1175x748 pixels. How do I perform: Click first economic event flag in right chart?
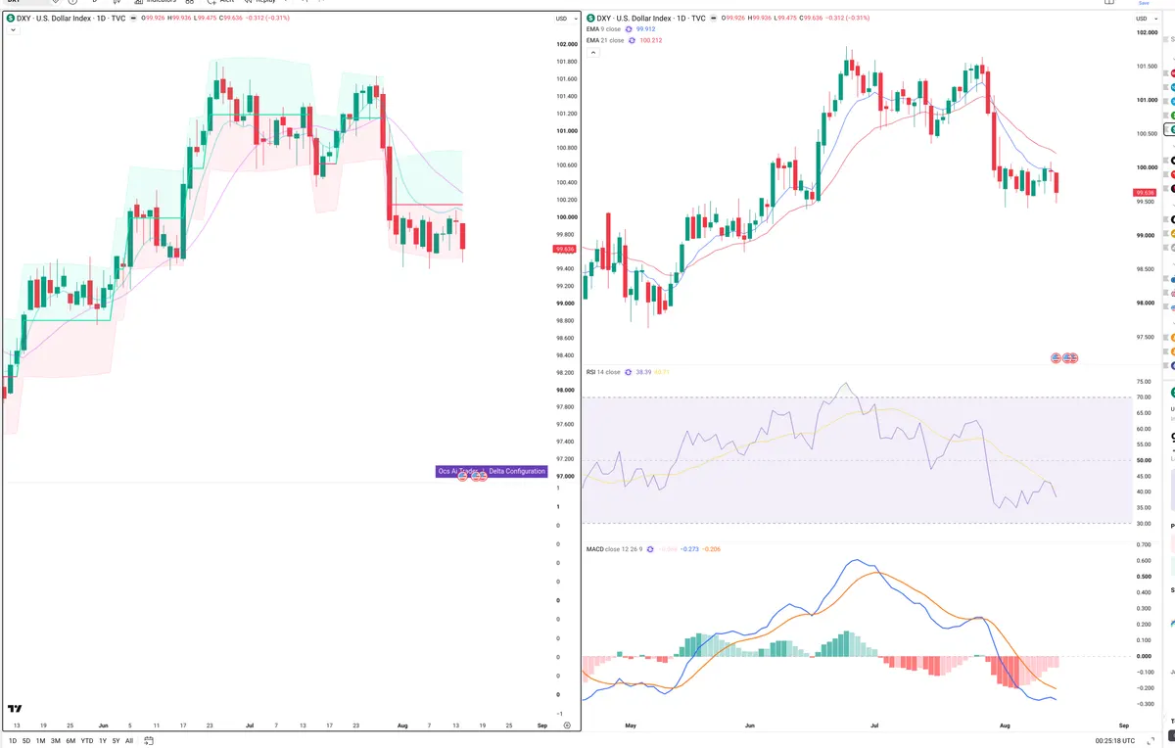1056,358
